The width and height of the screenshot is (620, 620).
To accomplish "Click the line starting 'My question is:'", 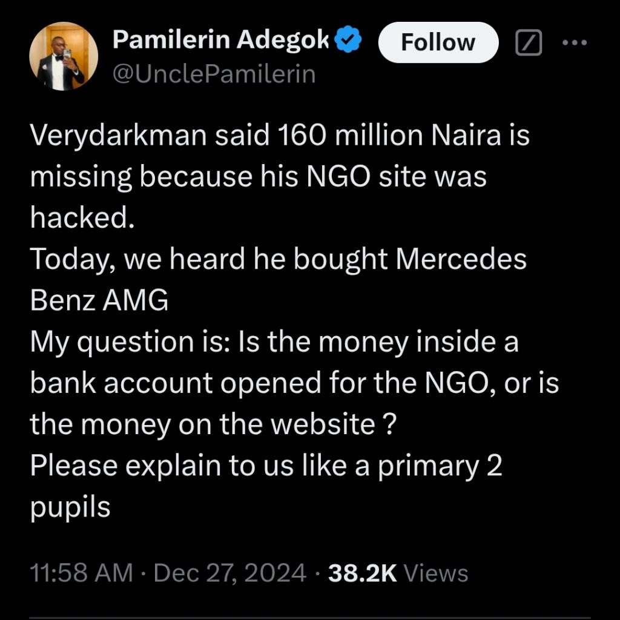I will (274, 342).
